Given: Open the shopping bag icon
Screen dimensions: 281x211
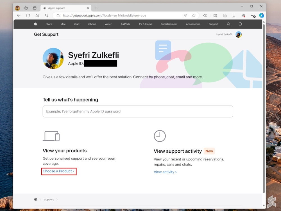Looking at the screenshot, I should [240, 24].
